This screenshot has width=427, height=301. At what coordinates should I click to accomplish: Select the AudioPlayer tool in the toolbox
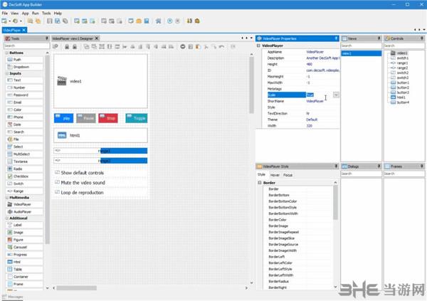(24, 211)
